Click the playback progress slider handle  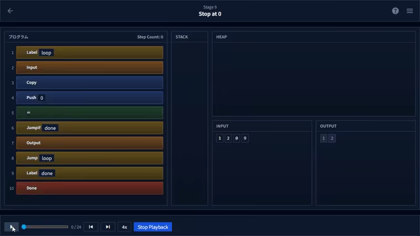click(24, 227)
